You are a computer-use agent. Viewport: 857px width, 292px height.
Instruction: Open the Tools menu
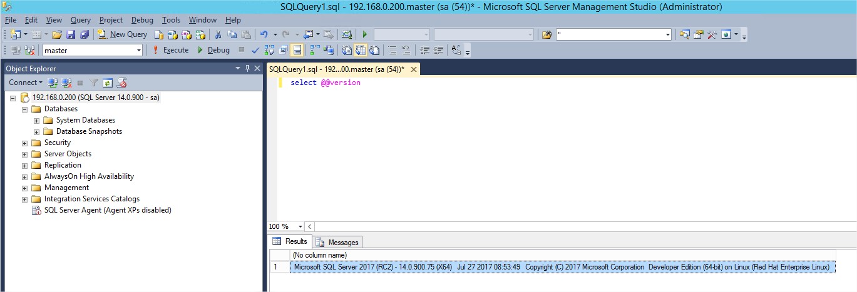click(172, 20)
